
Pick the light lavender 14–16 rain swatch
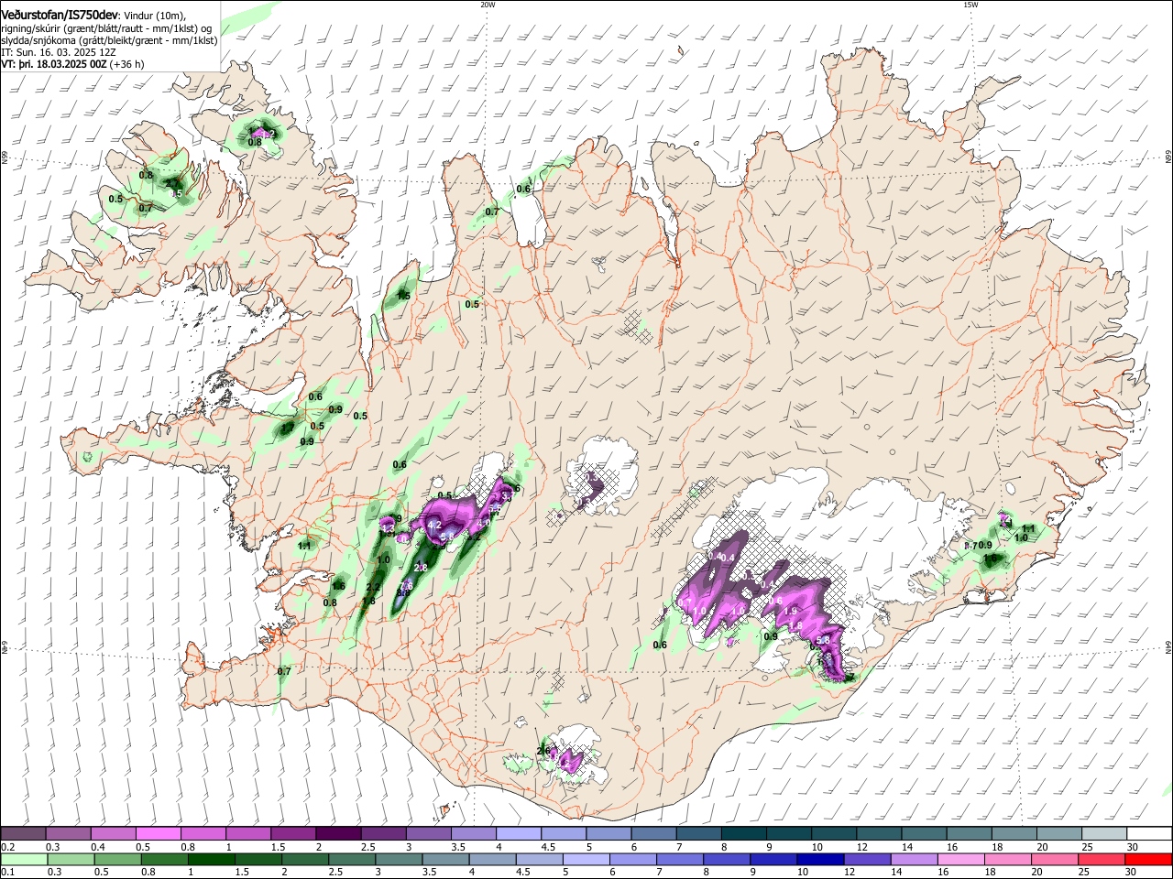[x=914, y=860]
